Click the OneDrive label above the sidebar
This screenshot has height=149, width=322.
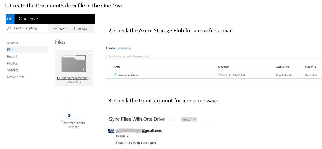[12, 43]
